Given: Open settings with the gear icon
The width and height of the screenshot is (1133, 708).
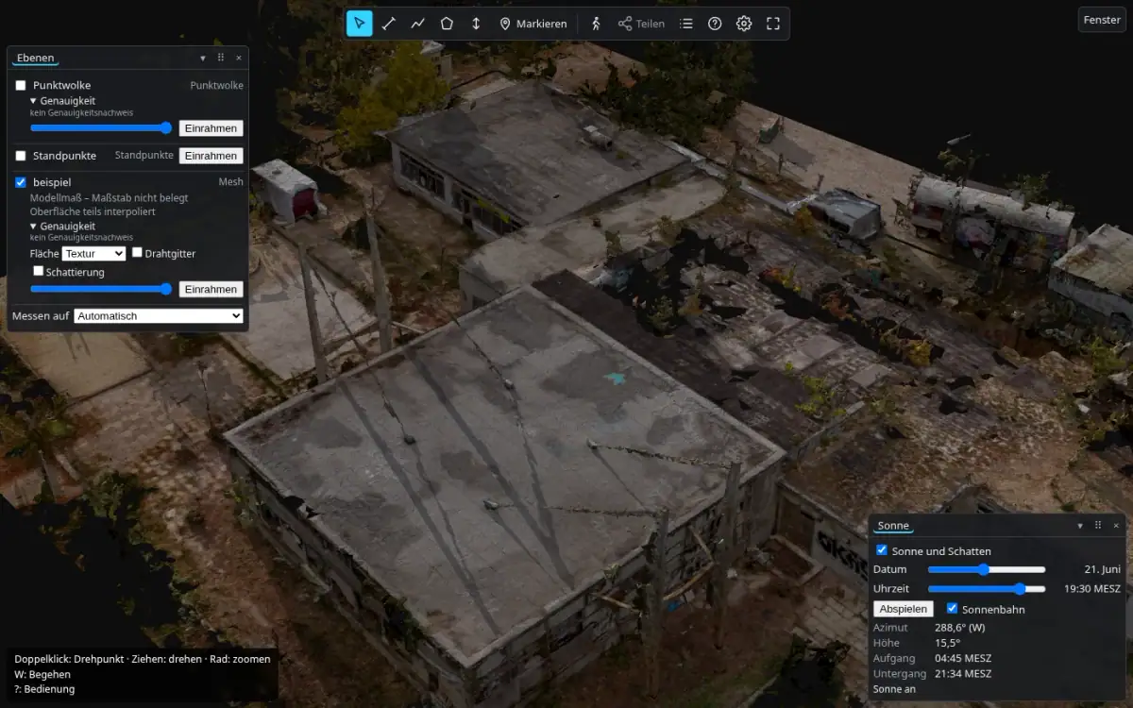Looking at the screenshot, I should pyautogui.click(x=744, y=24).
